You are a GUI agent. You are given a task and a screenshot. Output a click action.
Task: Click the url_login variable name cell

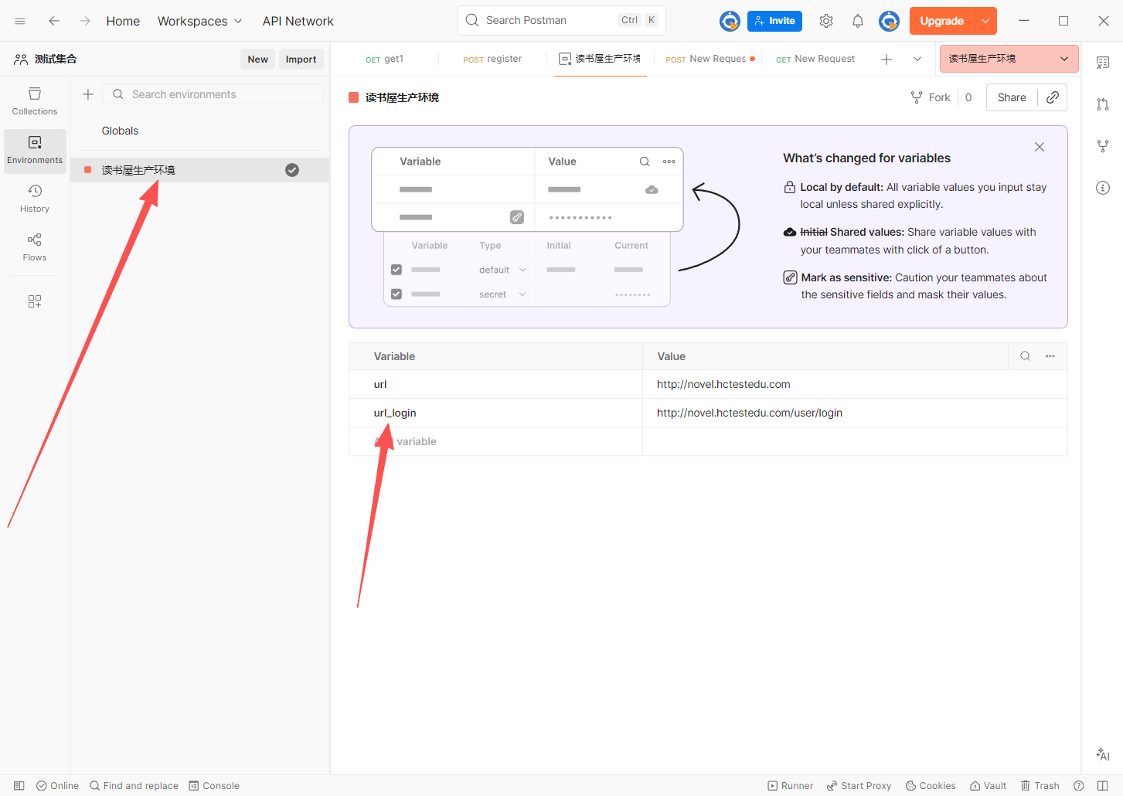coord(495,413)
